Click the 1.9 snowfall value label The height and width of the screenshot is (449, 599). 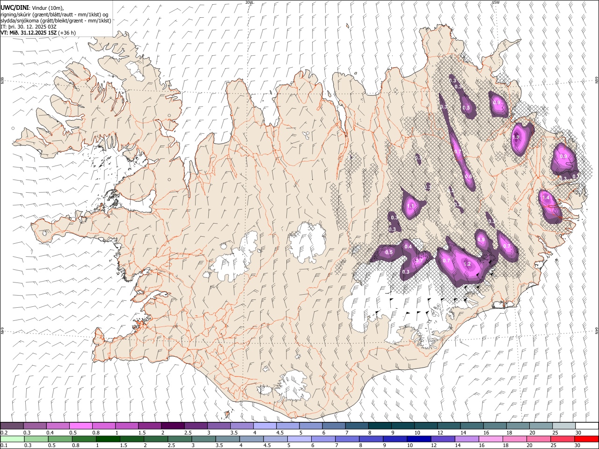516,138
